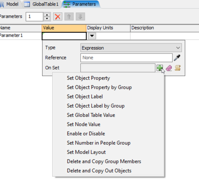199x194 pixels.
Task: Decrease the parameter count with the down spinner
Action: pos(47,19)
